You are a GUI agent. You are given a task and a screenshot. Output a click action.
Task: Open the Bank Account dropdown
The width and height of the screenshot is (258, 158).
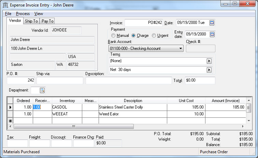pyautogui.click(x=146, y=48)
